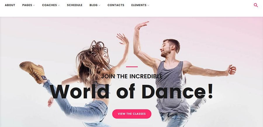Click the tan boot in hero image
This screenshot has width=263, height=127.
[33, 71]
